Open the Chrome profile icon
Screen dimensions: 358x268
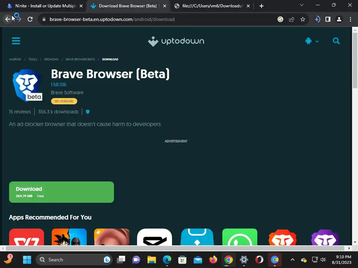(x=339, y=20)
